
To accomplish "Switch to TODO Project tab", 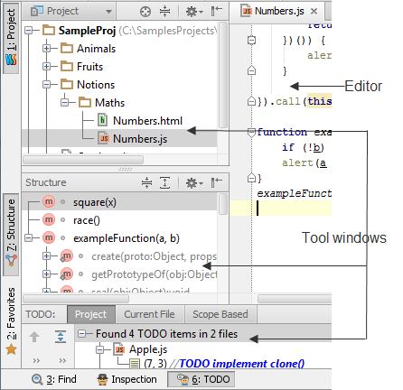I will (91, 314).
